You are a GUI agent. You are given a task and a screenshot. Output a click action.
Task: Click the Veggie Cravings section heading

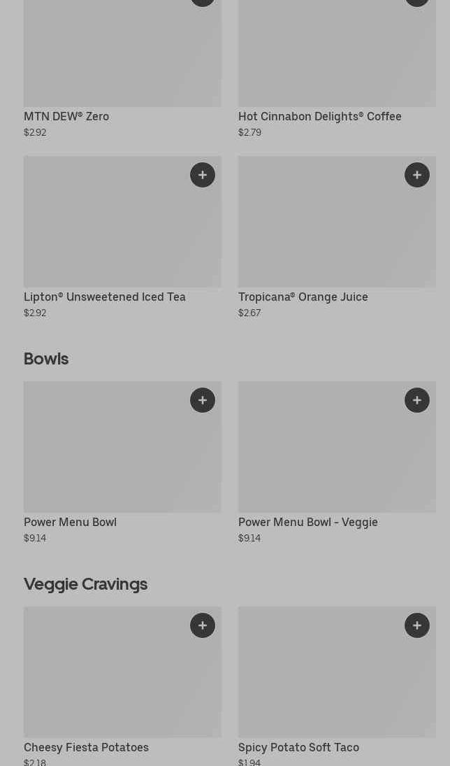(85, 584)
